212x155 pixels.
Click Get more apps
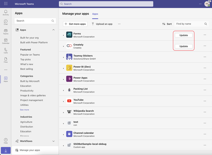(x=75, y=24)
